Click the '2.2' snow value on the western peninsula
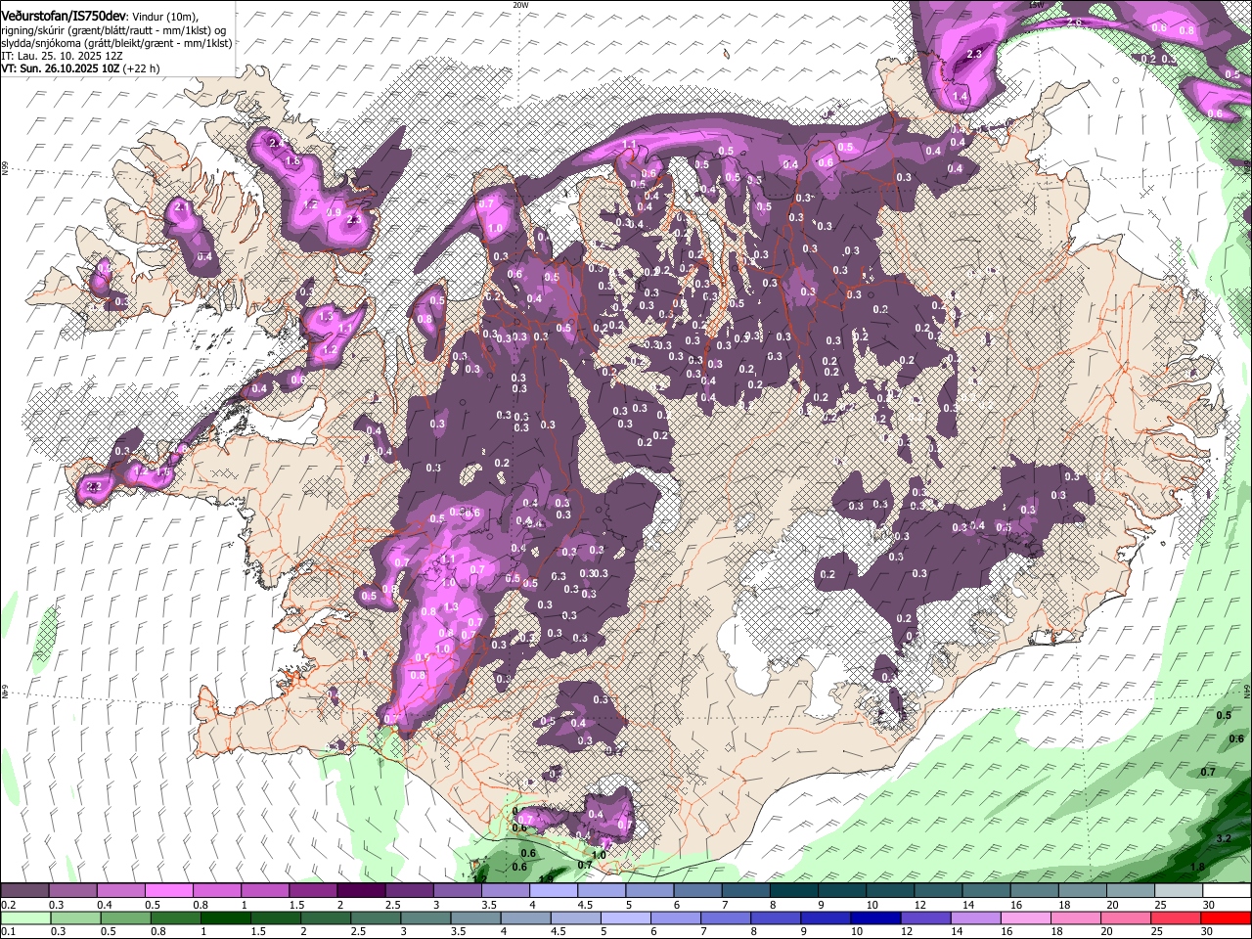1252x939 pixels. coord(95,486)
